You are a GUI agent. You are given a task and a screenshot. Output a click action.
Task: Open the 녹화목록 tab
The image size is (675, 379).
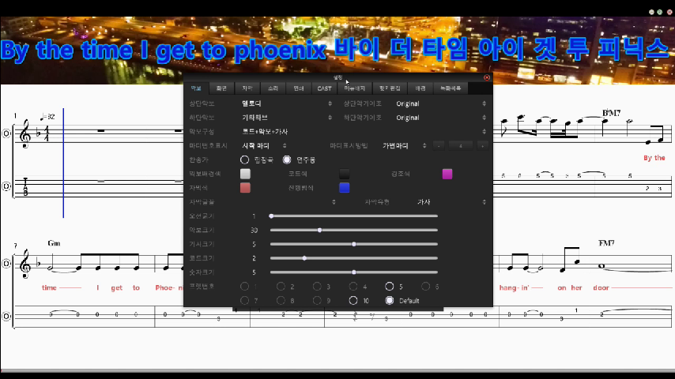451,88
